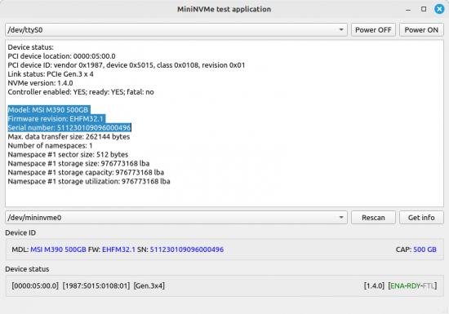Viewport: 449px width, 314px height.
Task: Click the '[1.4.0]' version indicator
Action: click(374, 285)
